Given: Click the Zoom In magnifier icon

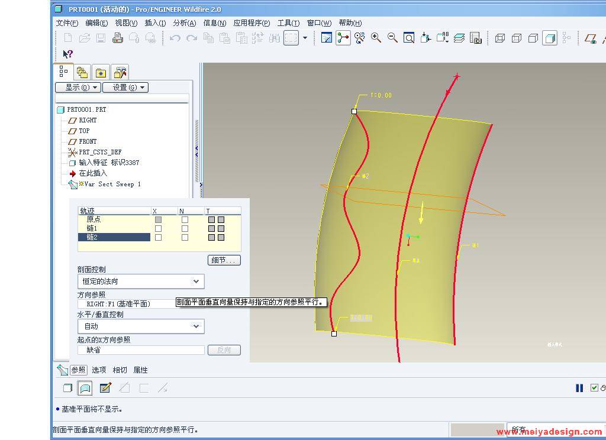Looking at the screenshot, I should [376, 38].
